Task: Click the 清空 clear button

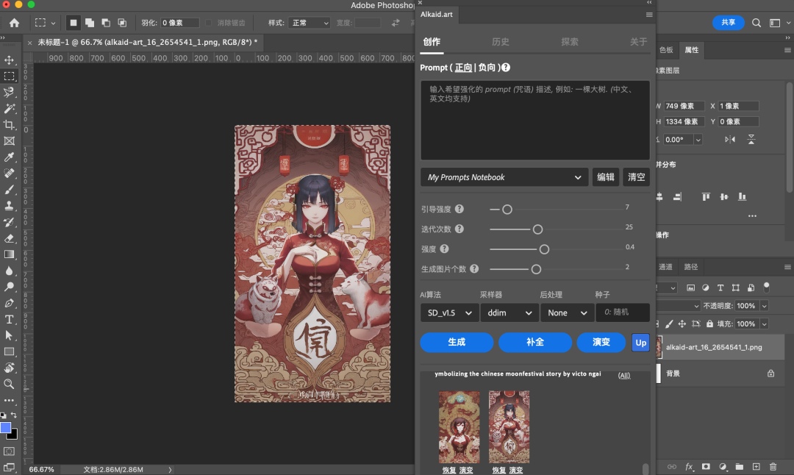Action: [x=637, y=177]
